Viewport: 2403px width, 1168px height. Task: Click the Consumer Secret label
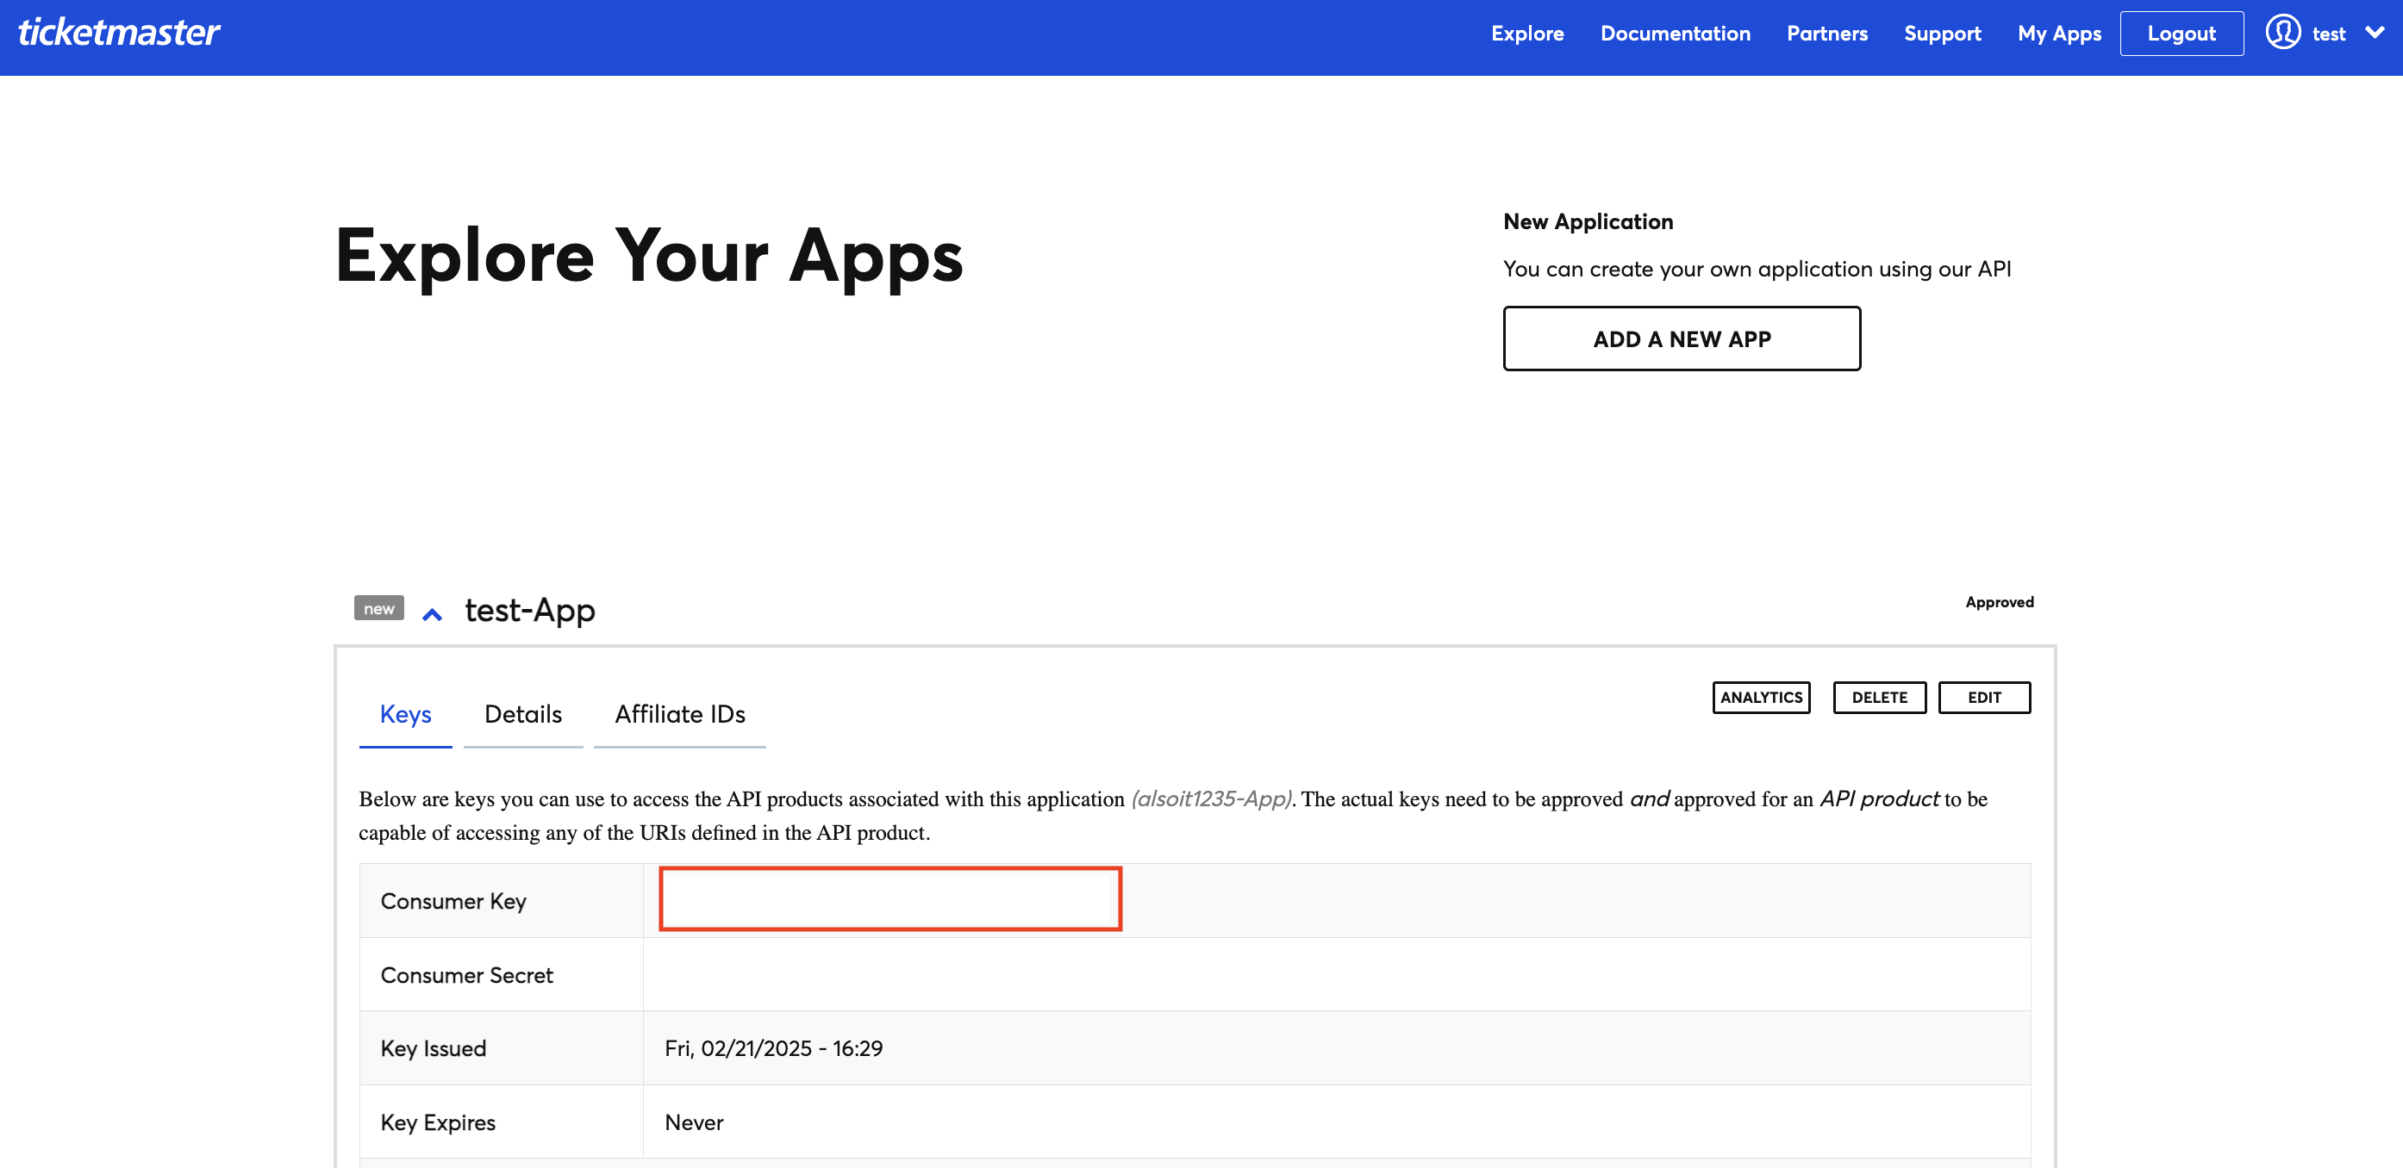pyautogui.click(x=466, y=975)
